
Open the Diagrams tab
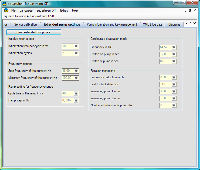click(x=174, y=24)
